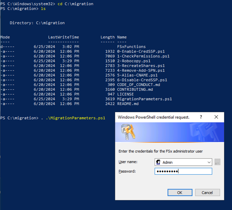The image size is (232, 210).
Task: Click the keys icon in dialog banner
Action: (x=128, y=132)
